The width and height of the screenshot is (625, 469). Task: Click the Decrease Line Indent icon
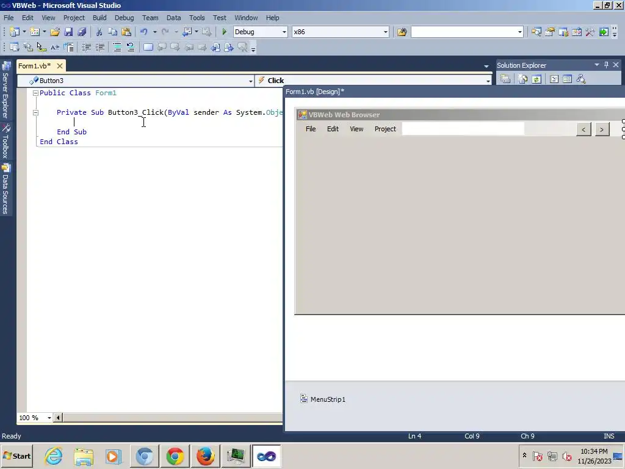[86, 48]
